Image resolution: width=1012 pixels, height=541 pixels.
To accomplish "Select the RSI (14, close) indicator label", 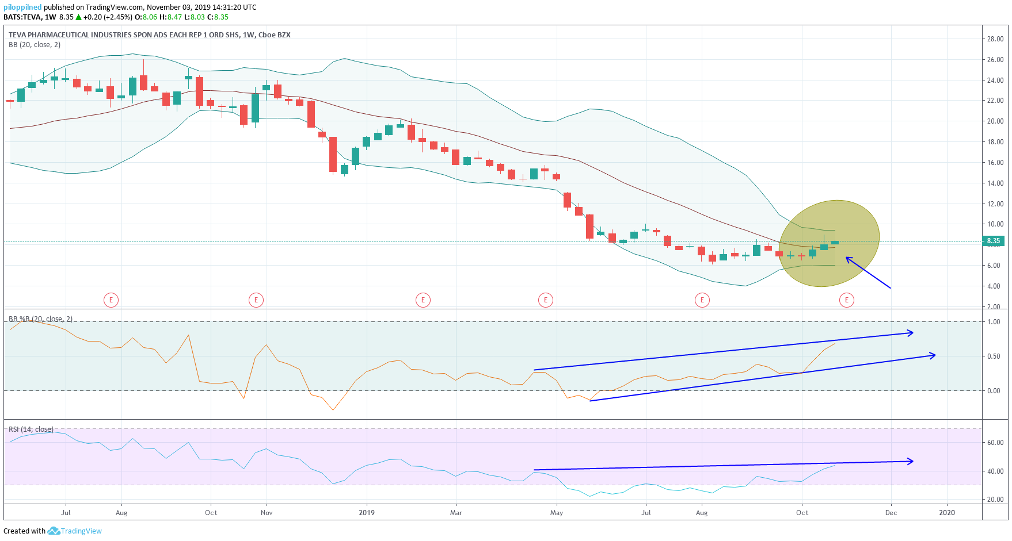I will click(31, 429).
